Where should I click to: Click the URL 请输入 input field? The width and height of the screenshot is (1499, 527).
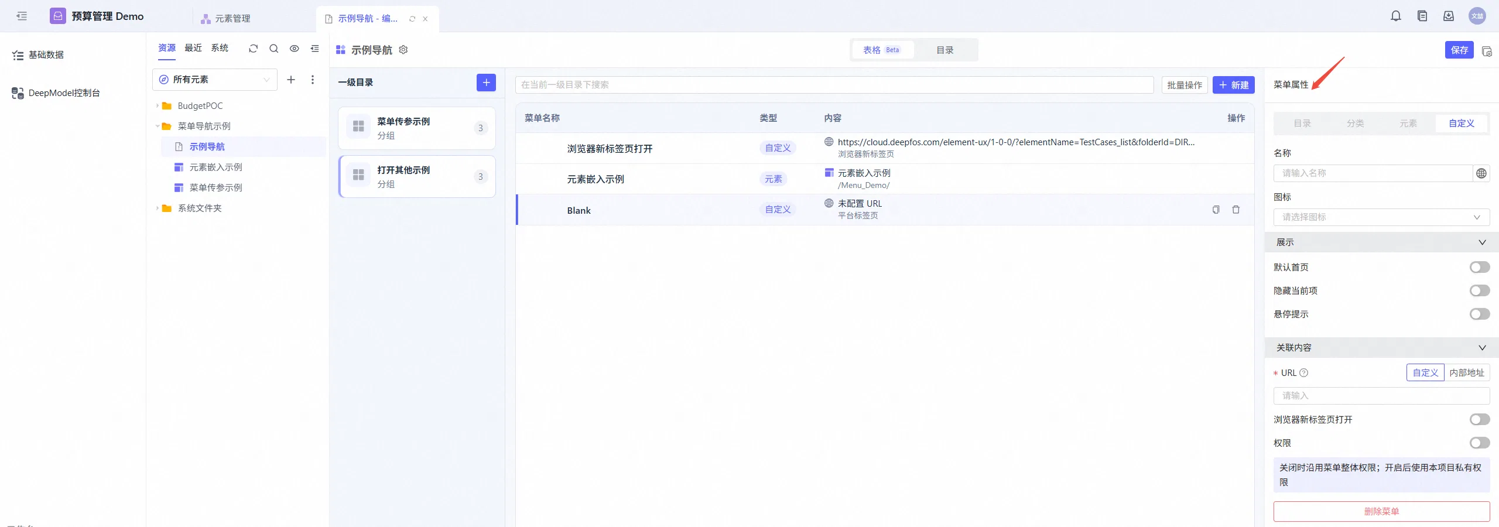tap(1381, 396)
